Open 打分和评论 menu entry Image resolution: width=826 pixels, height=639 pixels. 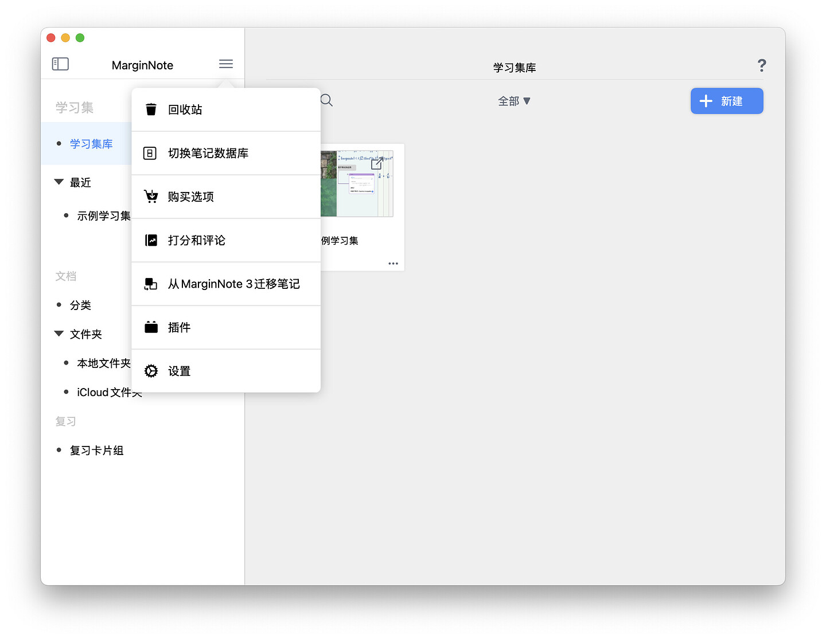pyautogui.click(x=226, y=240)
